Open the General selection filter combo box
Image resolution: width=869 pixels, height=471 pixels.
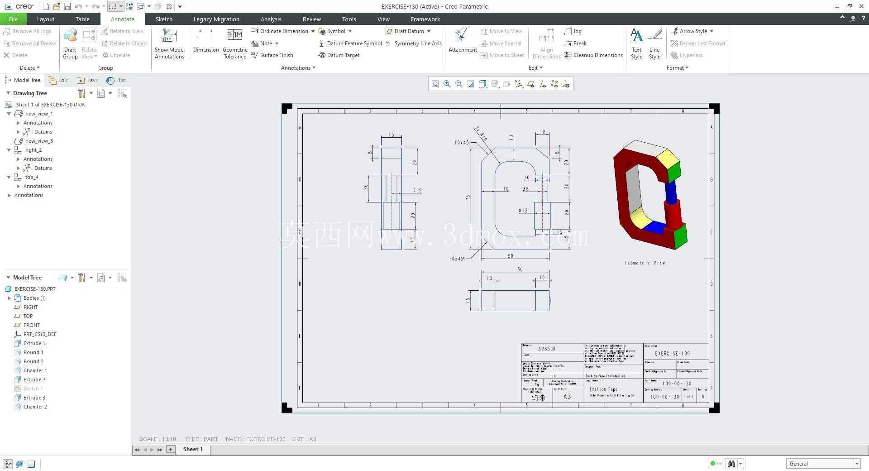point(823,463)
